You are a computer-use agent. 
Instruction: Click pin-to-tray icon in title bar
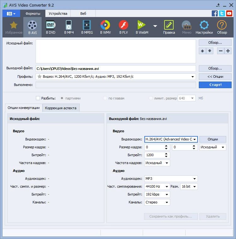218,5
